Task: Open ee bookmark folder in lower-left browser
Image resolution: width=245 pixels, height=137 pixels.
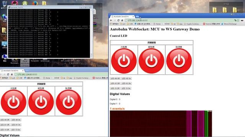Action: pos(63,78)
